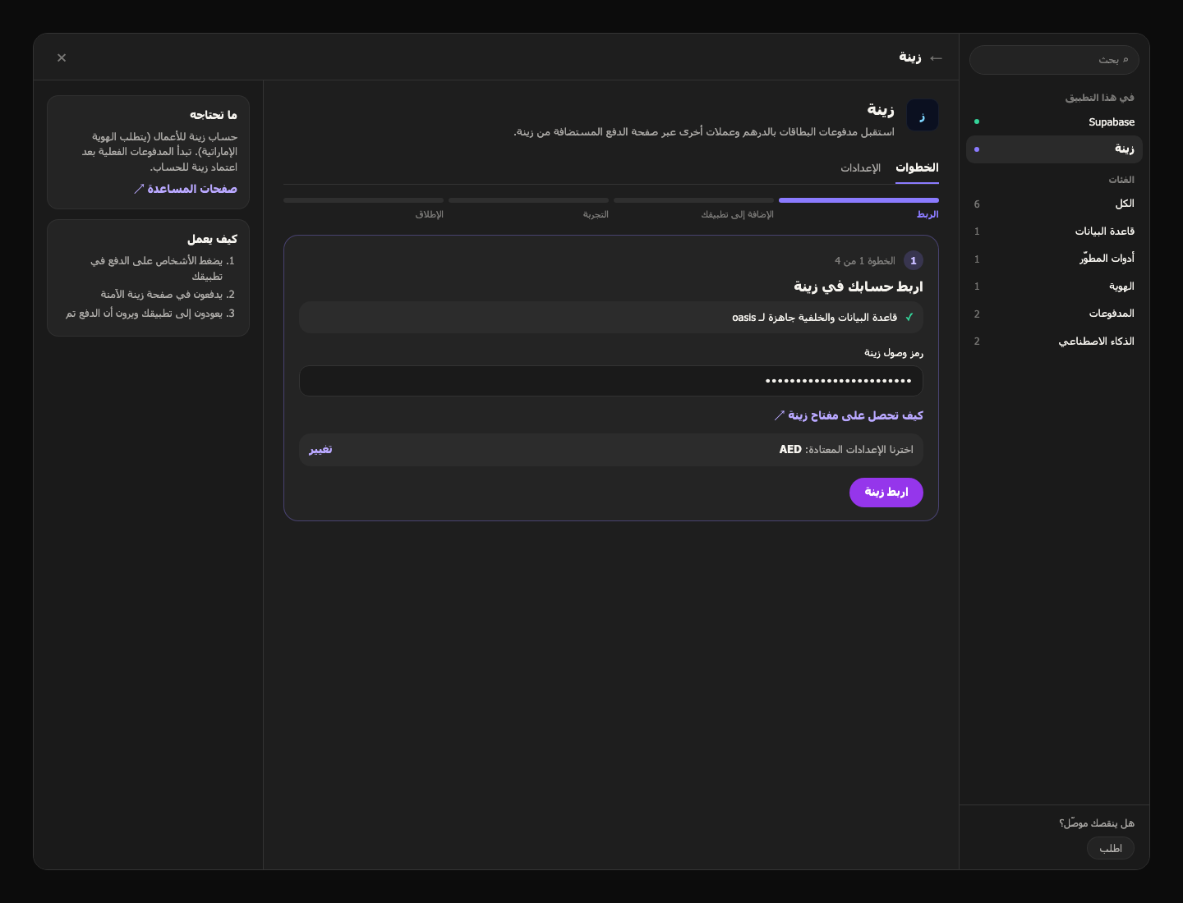This screenshot has height=903, width=1183.
Task: Click the اطلب request button
Action: click(x=1111, y=848)
